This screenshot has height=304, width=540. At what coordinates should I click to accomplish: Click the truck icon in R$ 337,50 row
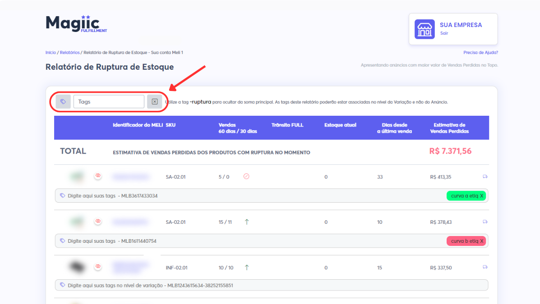pyautogui.click(x=485, y=267)
